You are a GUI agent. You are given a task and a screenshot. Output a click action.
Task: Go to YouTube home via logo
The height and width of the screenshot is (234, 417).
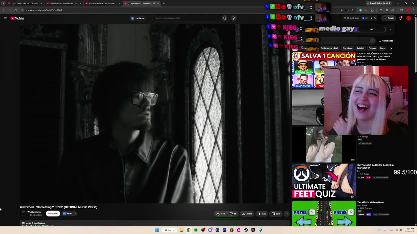[18, 18]
